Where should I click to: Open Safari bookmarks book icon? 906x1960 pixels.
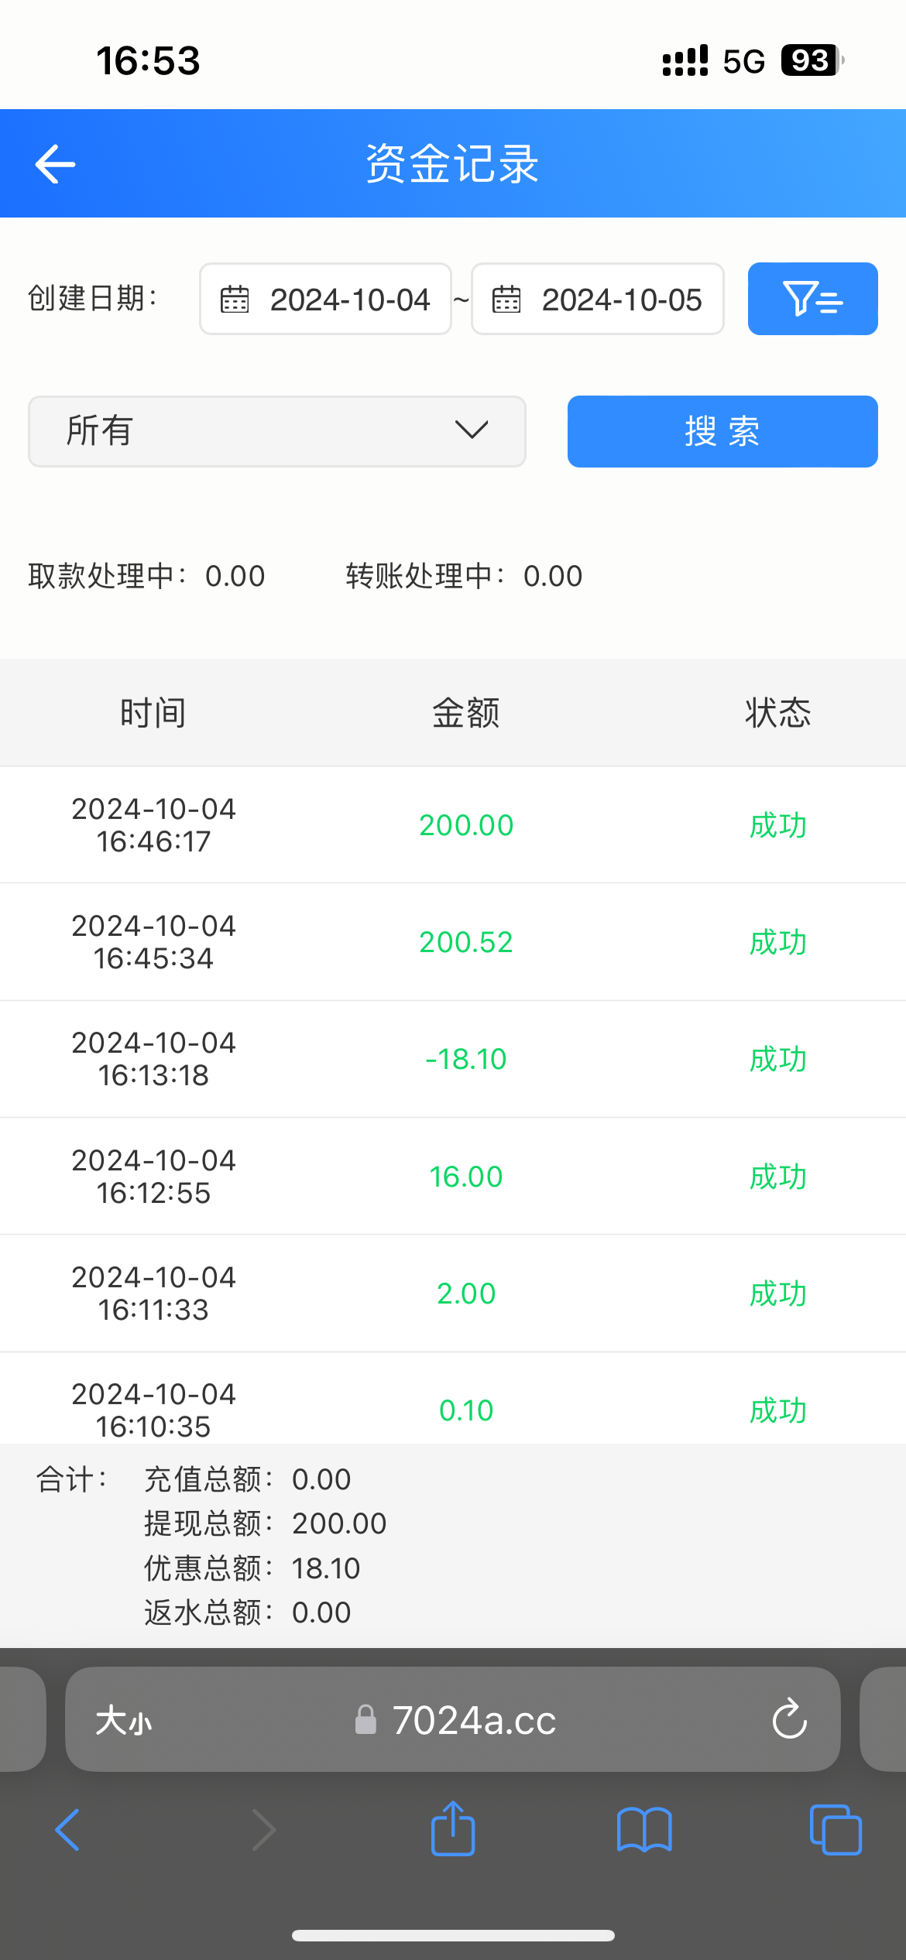coord(644,1829)
